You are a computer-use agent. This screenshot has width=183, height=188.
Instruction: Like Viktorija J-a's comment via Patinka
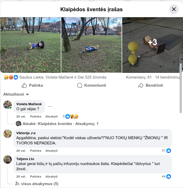click(36, 151)
